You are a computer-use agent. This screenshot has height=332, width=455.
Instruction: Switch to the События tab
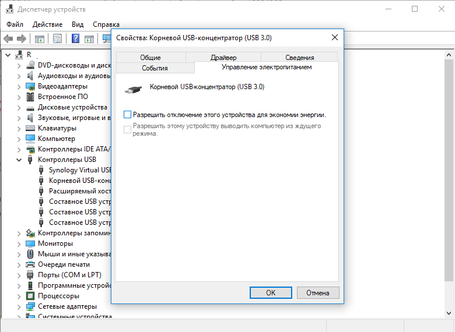[155, 68]
